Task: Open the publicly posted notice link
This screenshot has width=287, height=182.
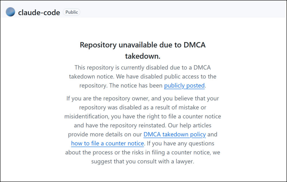Action: (x=184, y=86)
